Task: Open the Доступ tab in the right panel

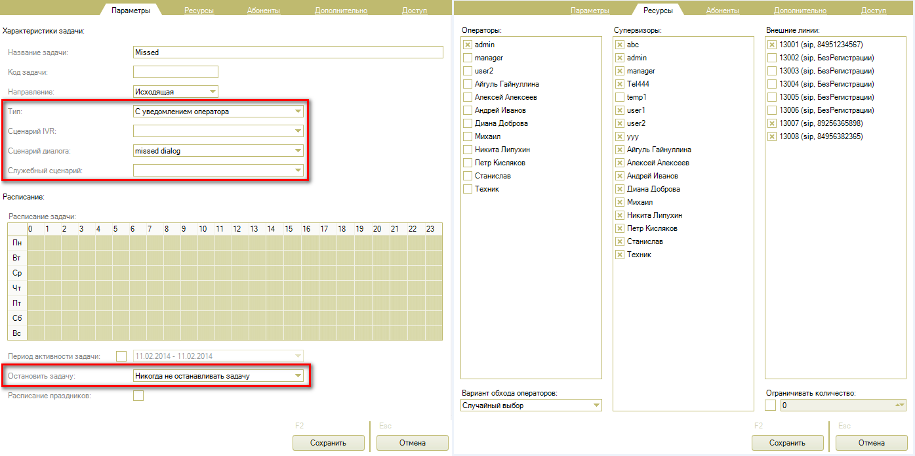Action: point(873,10)
